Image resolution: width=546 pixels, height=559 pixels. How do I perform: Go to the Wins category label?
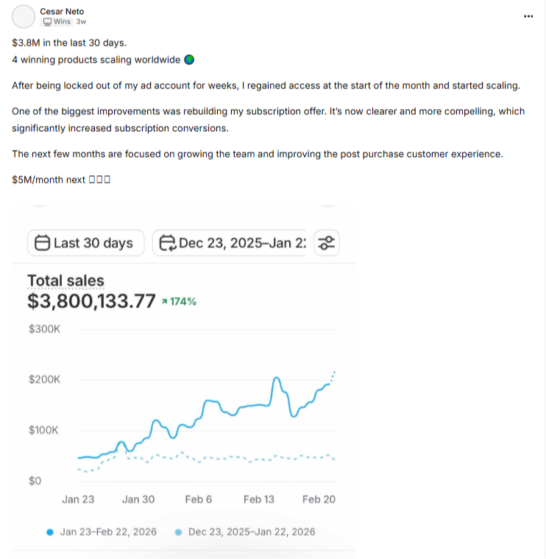click(x=63, y=22)
